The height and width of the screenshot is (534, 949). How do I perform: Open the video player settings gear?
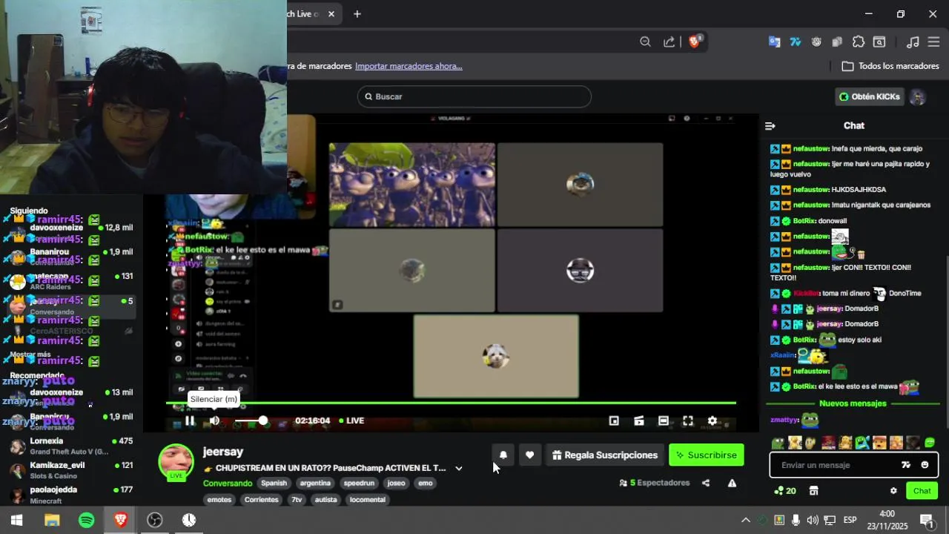coord(712,421)
